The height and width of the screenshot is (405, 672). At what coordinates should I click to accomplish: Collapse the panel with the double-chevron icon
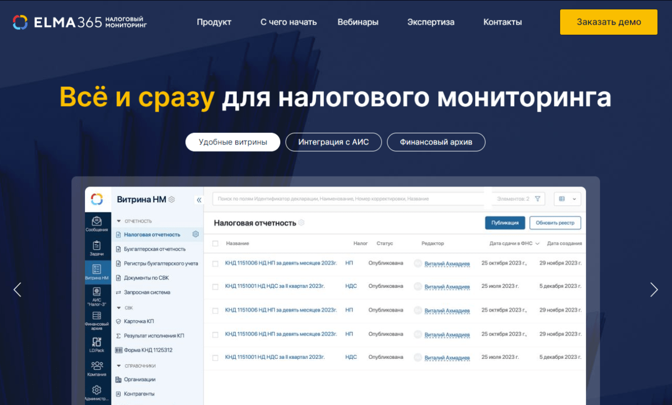(199, 200)
